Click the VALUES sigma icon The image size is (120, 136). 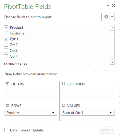[x=63, y=106]
